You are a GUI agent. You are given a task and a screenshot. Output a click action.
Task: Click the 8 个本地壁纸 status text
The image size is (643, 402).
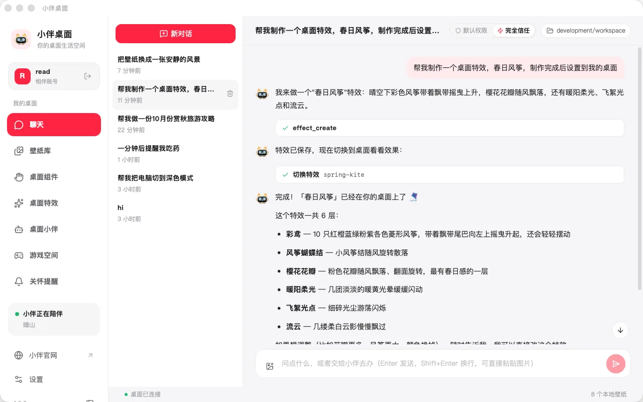coord(609,394)
